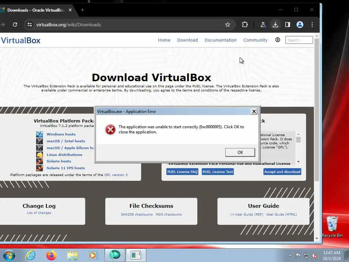Click the macOS / Apple Silicon hosts icon
The height and width of the screenshot is (262, 349).
pos(40,148)
